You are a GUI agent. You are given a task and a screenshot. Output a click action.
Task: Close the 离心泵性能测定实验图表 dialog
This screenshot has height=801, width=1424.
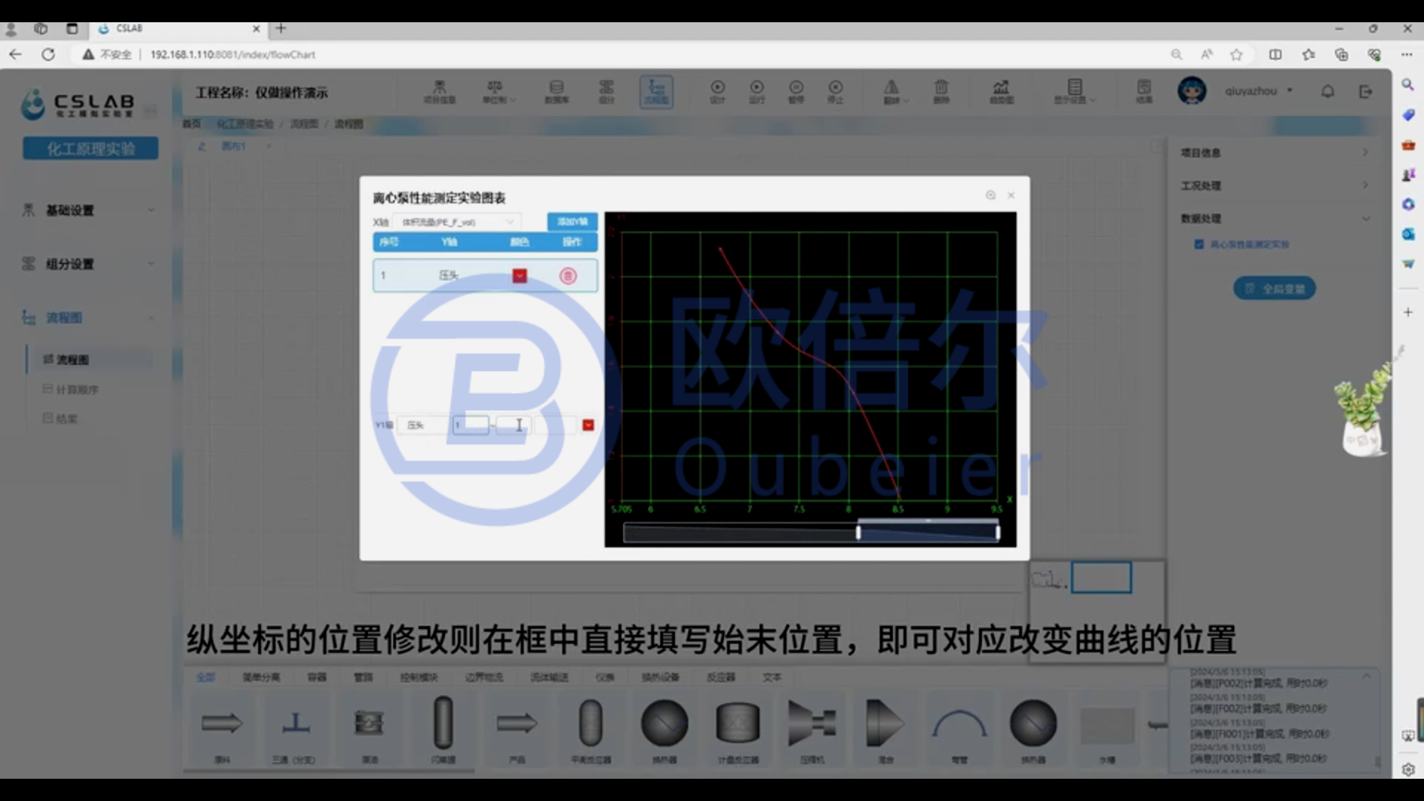1011,195
